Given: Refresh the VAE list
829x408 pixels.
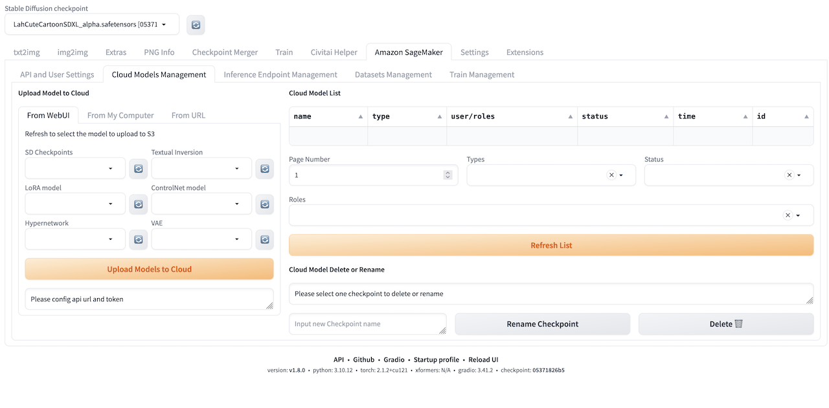Looking at the screenshot, I should tap(264, 239).
